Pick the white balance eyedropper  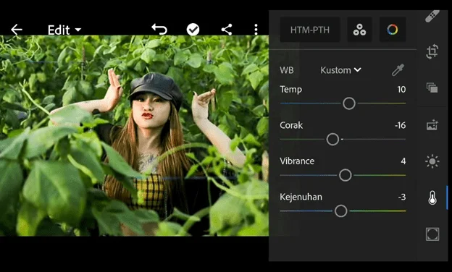[x=398, y=70]
